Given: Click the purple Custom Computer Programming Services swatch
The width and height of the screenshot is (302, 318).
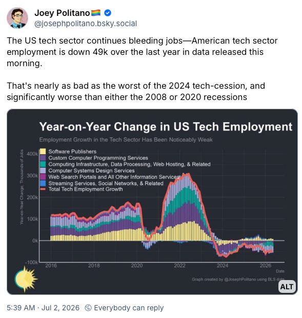Looking at the screenshot, I should pyautogui.click(x=43, y=158).
